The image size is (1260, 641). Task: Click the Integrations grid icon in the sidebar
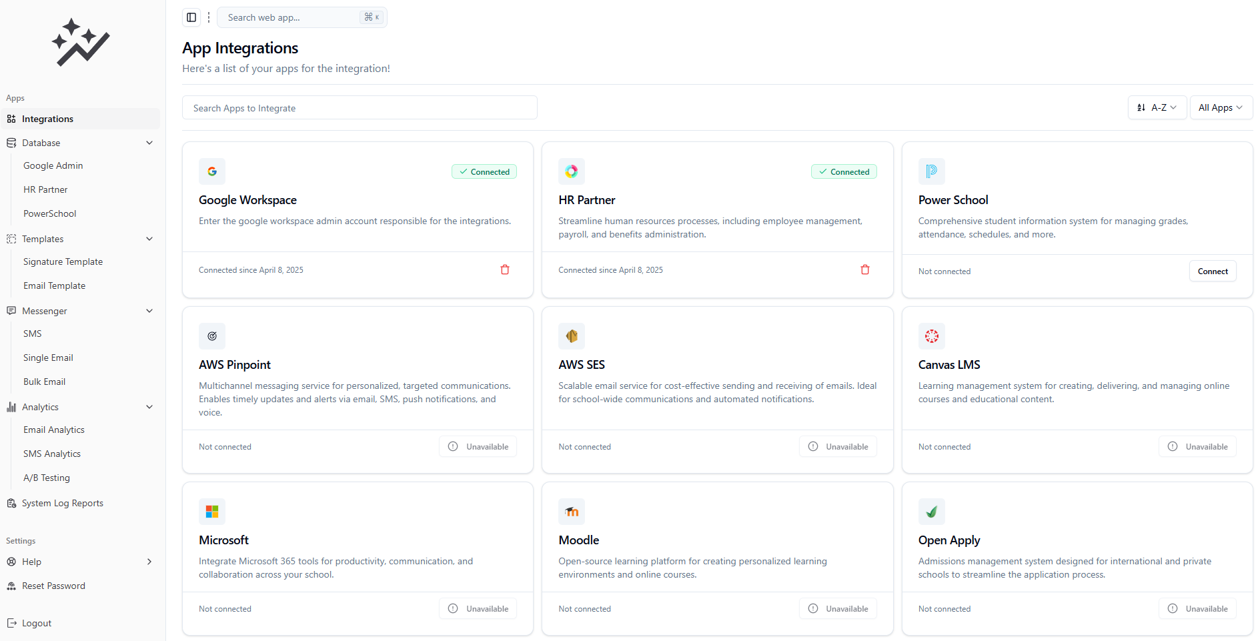11,119
